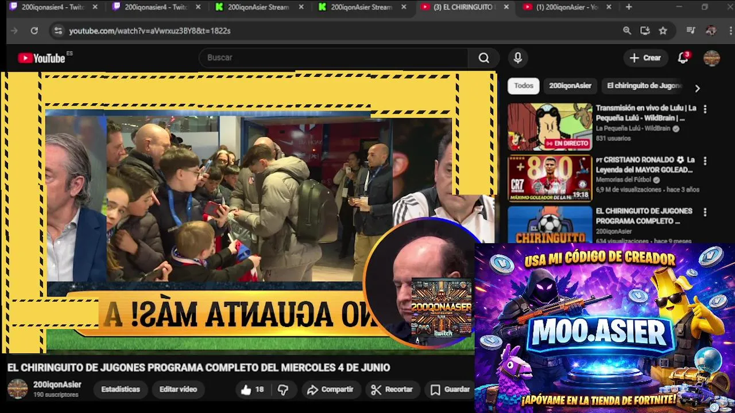Click the YouTube logo home link
Viewport: 735px width, 413px height.
click(41, 58)
